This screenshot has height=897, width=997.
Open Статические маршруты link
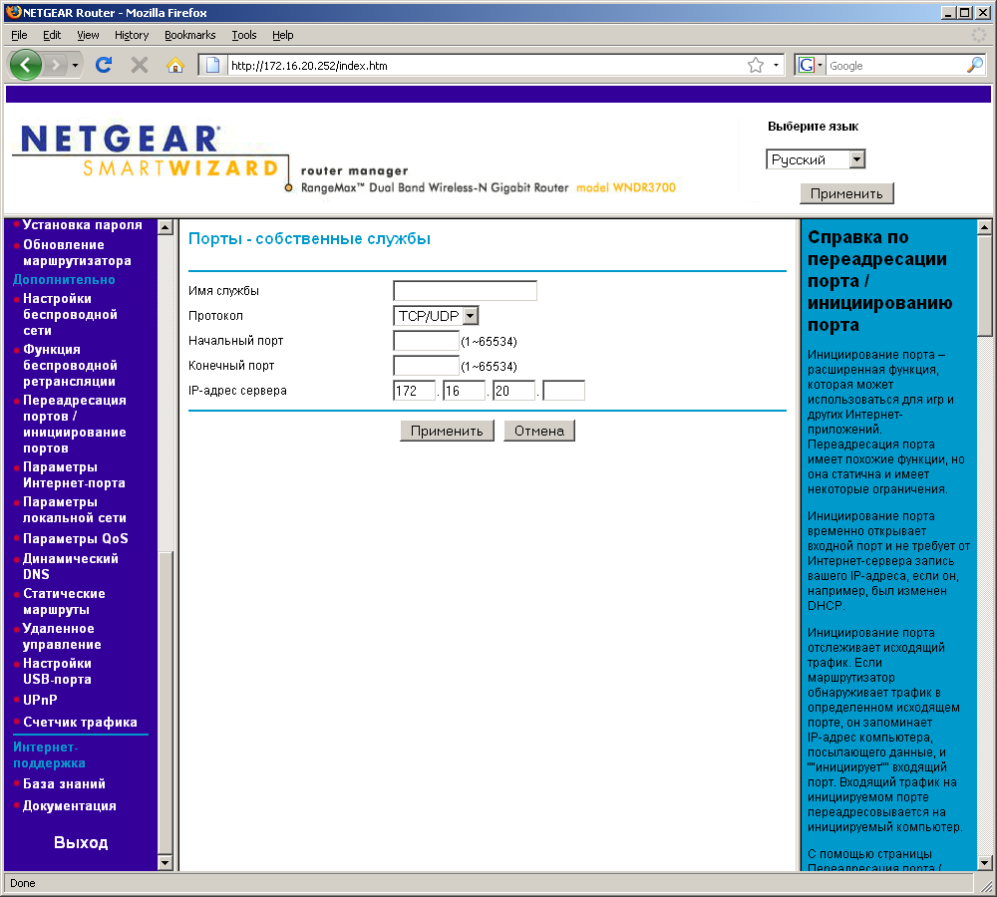tap(64, 601)
